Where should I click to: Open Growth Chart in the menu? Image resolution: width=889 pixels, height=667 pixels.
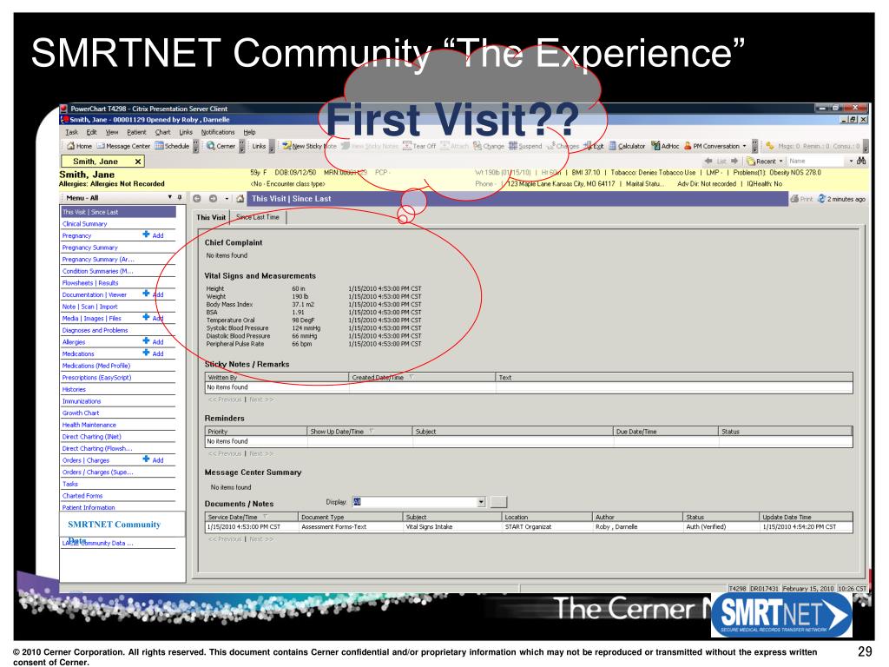click(81, 413)
